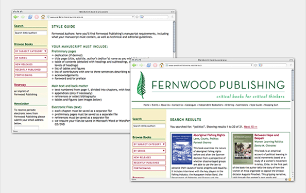Screen dimensions: 306x193
Task: Click Google search engine icon in Style Guide window
Action: coord(142,17)
